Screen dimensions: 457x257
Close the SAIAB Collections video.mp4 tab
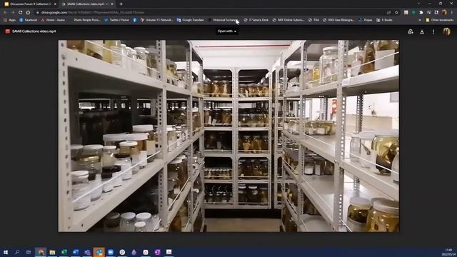[112, 4]
